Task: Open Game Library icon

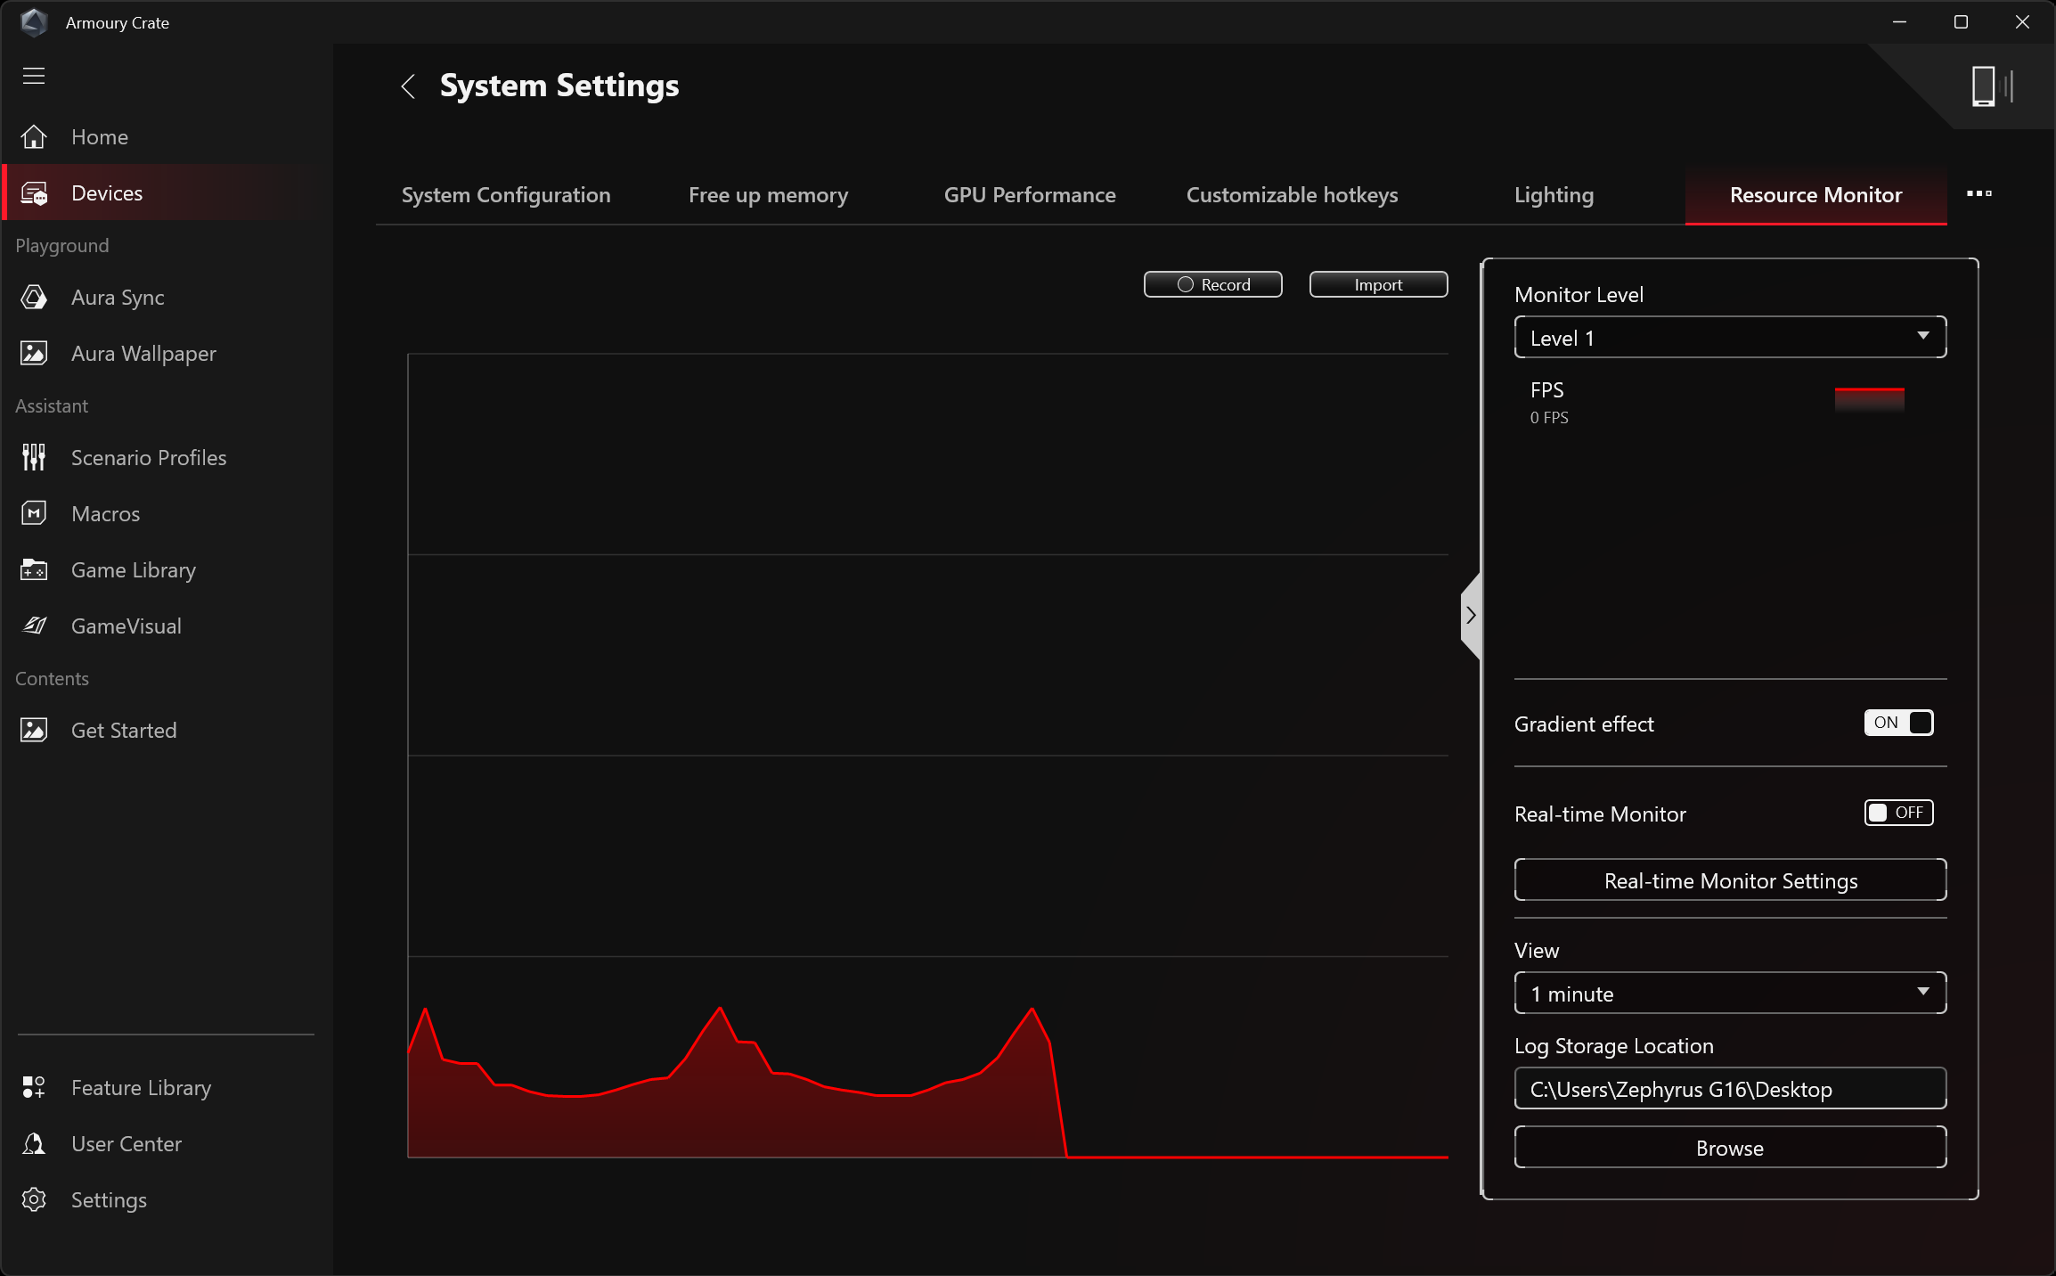Action: pos(34,569)
